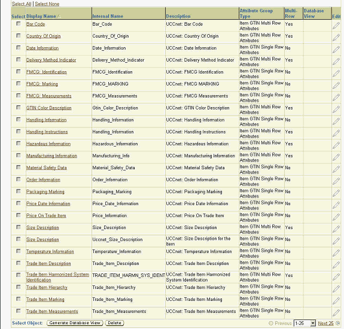The height and width of the screenshot is (329, 344).
Task: Edit Manufacturing Information pencil icon
Action: 336,157
